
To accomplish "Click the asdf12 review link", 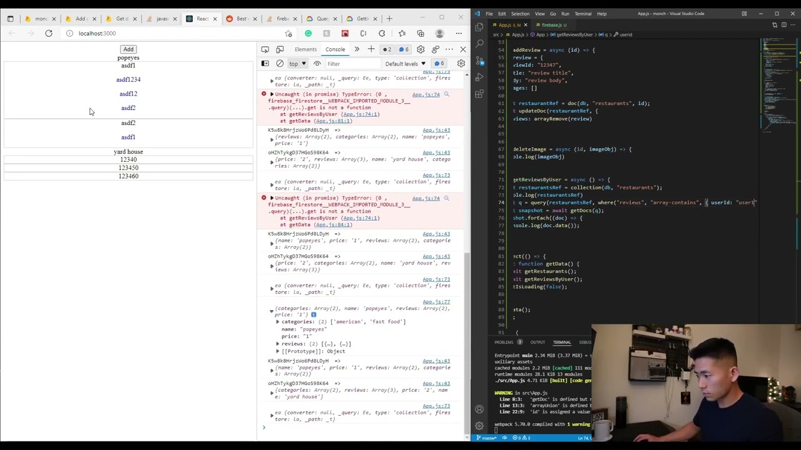I will click(x=128, y=94).
